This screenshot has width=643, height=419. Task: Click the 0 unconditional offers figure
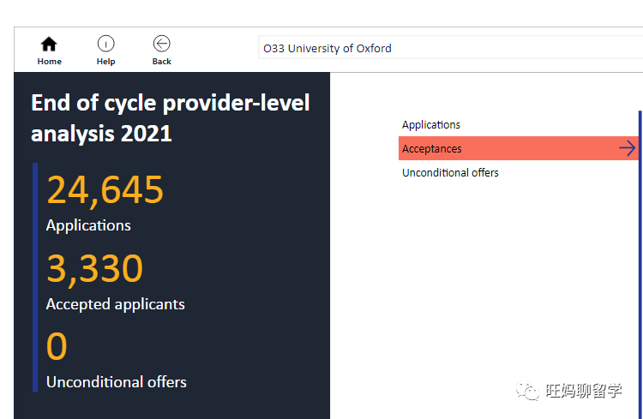[x=57, y=347]
